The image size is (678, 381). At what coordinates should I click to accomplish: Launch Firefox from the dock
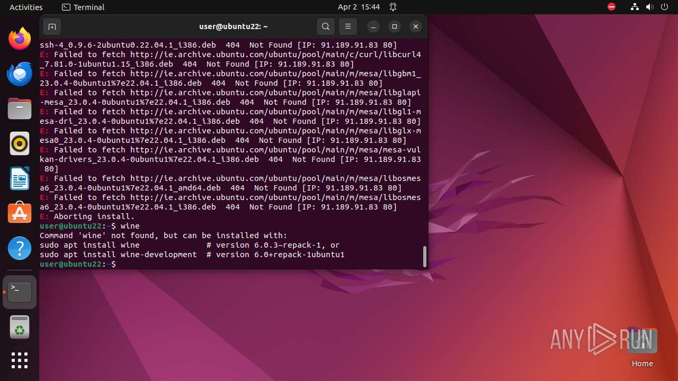pos(20,39)
